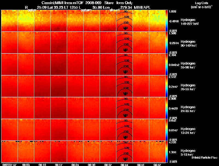Screen dimensions: 219x166
Task: Click the '08:51' time axis label
Action: 141,165
